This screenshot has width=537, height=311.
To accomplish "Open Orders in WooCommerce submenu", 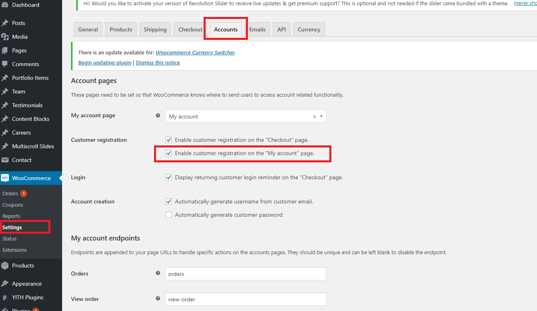I will [10, 194].
